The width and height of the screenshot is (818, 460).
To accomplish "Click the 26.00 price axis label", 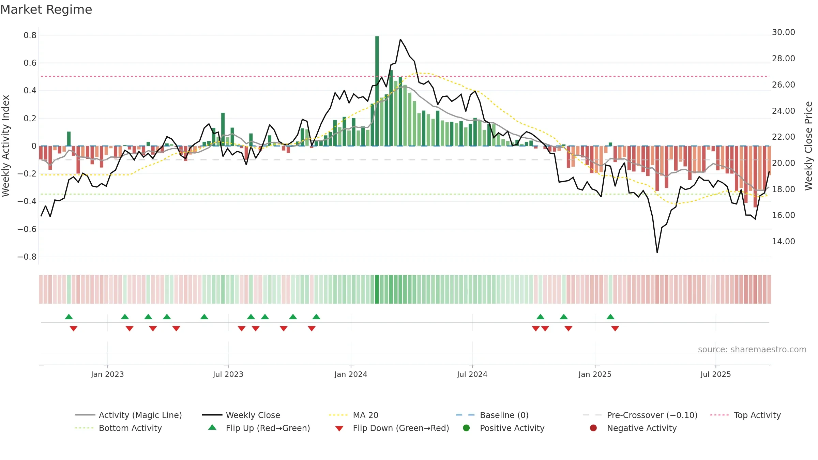I will tap(783, 85).
